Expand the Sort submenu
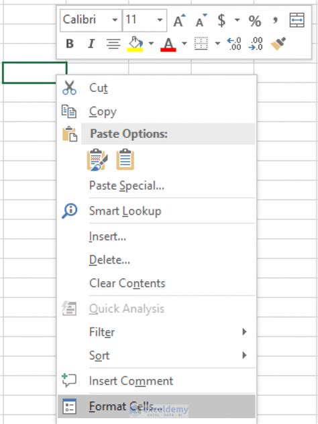 tap(156, 356)
